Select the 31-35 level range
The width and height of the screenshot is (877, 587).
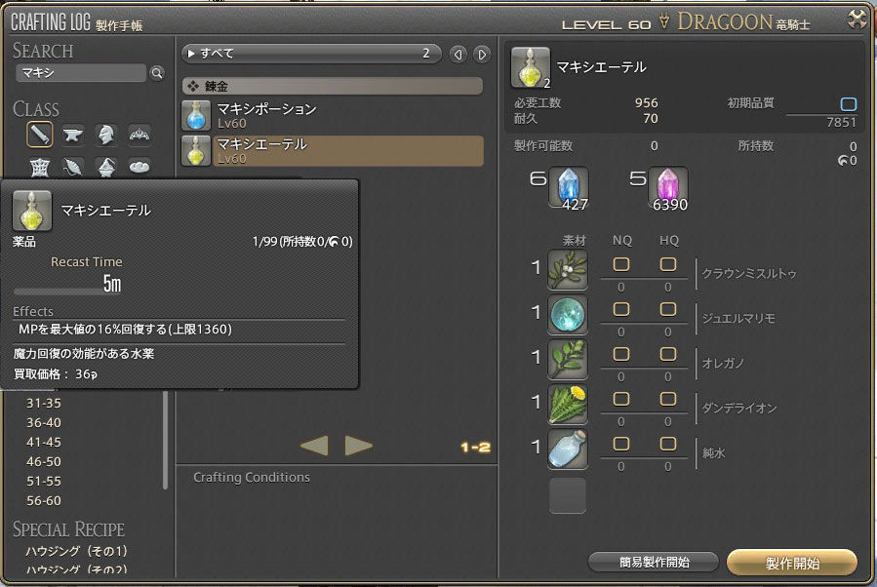(44, 403)
